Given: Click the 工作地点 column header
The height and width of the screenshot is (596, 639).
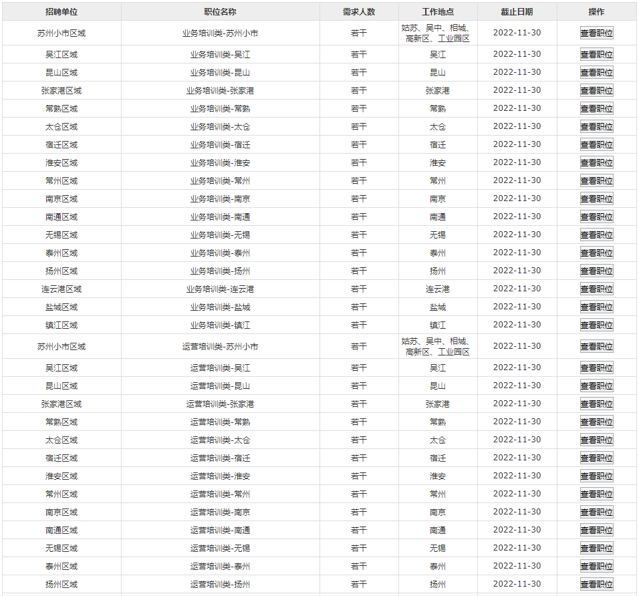Looking at the screenshot, I should click(438, 12).
